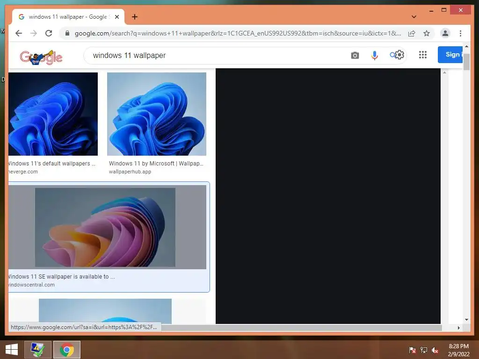
Task: Open the Windows Start button
Action: coord(12,350)
